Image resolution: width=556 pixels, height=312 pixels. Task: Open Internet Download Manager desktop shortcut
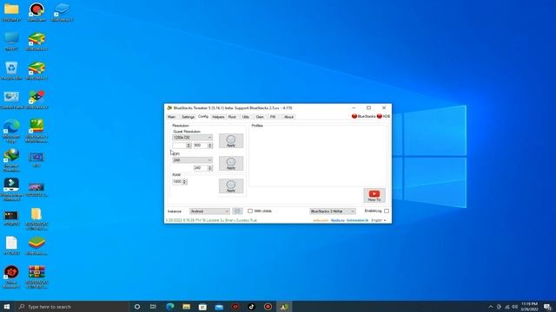[11, 160]
